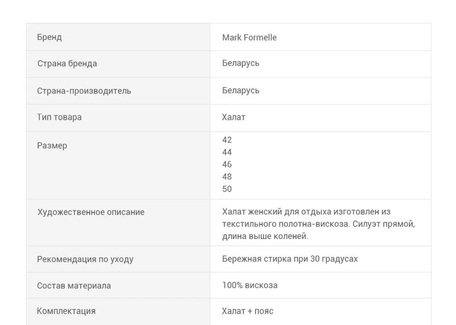The height and width of the screenshot is (325, 456).
Task: Click the Mark Formelle brand value
Action: click(249, 38)
